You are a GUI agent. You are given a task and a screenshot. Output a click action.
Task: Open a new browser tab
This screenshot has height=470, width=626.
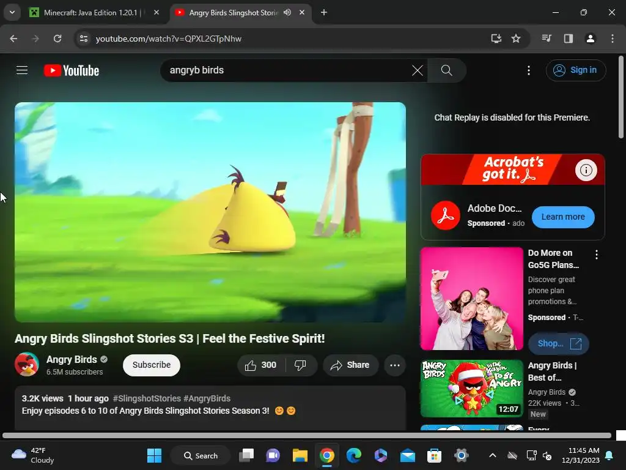click(x=324, y=12)
